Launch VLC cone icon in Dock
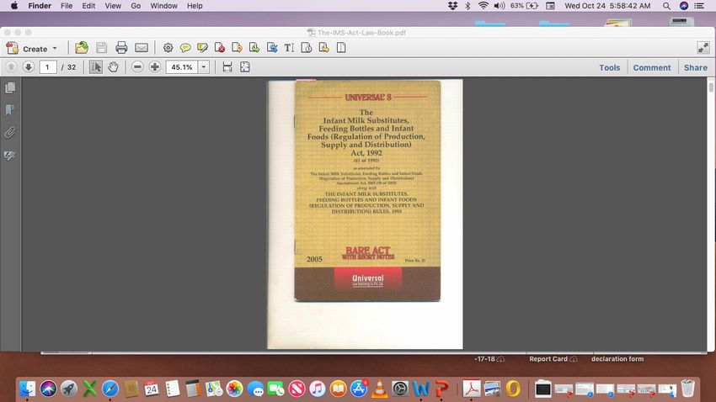This screenshot has height=402, width=716. [379, 389]
